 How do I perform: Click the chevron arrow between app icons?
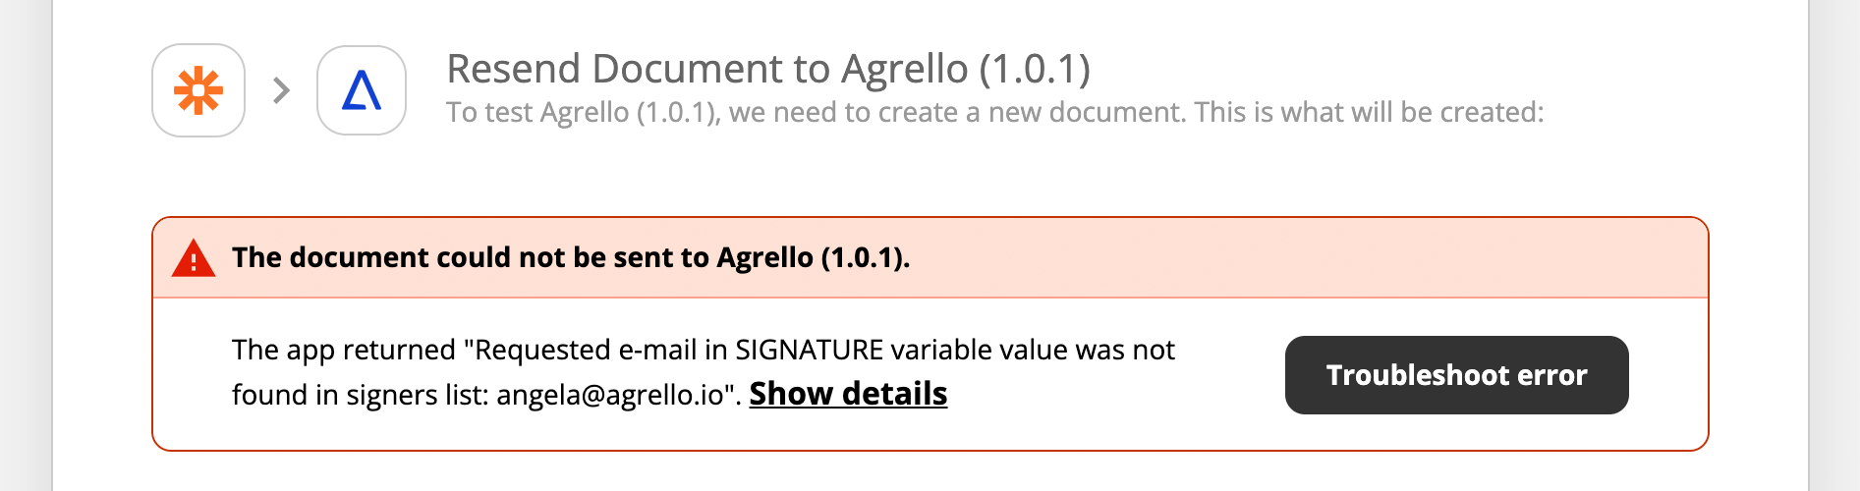pyautogui.click(x=282, y=90)
